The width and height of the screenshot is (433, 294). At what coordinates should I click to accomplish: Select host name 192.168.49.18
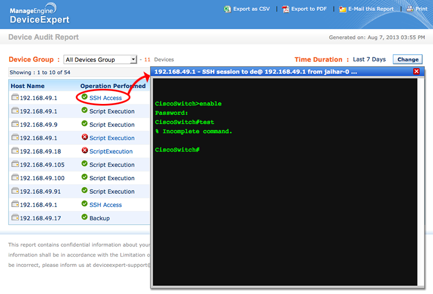tap(40, 152)
